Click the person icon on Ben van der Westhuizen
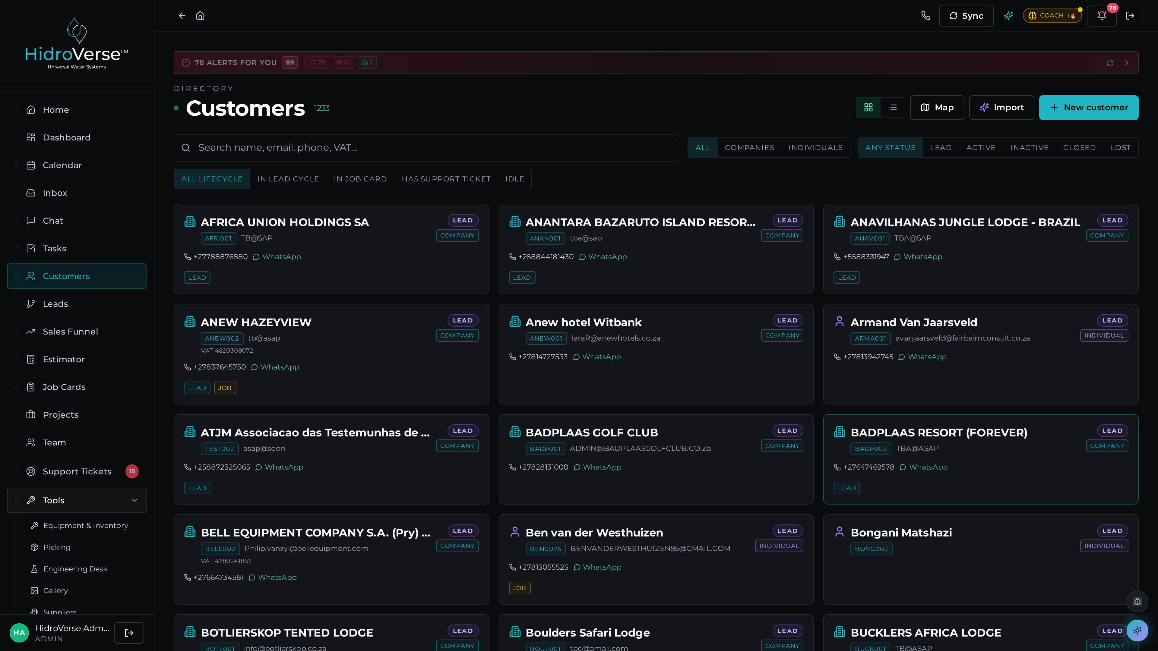Viewport: 1158px width, 651px height. point(515,532)
